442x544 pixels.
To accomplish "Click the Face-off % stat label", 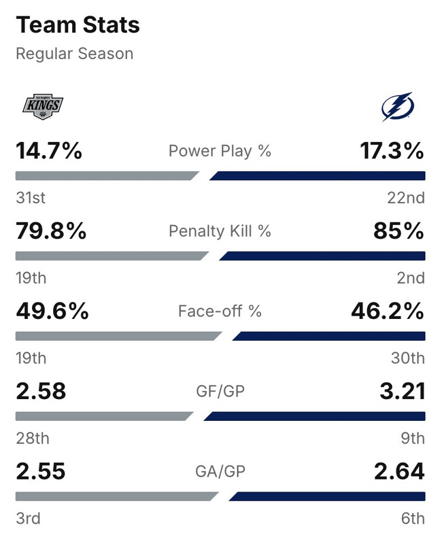I will click(x=220, y=311).
